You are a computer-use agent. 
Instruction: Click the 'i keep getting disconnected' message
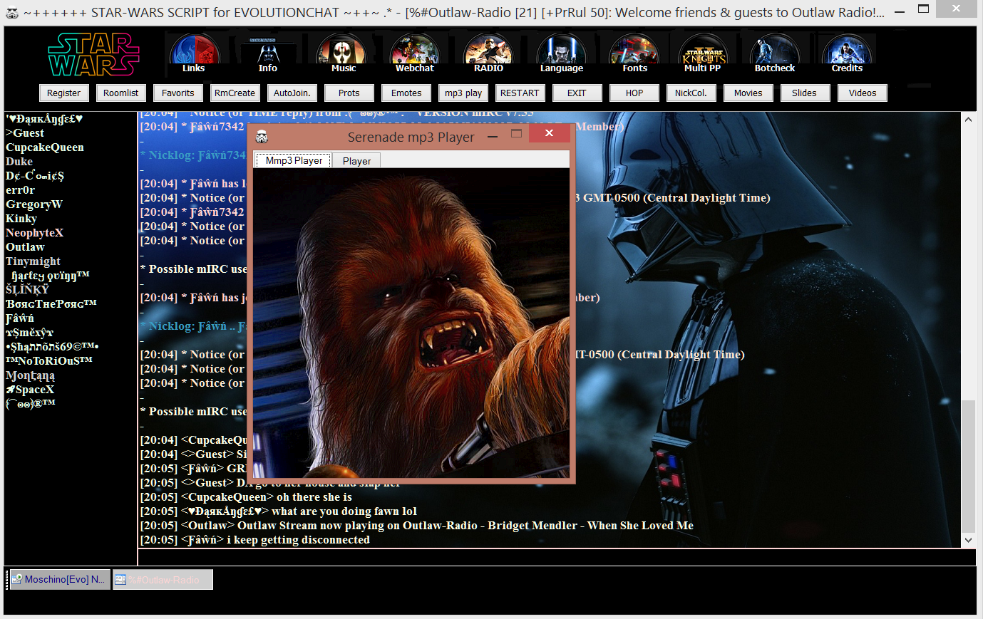point(254,540)
